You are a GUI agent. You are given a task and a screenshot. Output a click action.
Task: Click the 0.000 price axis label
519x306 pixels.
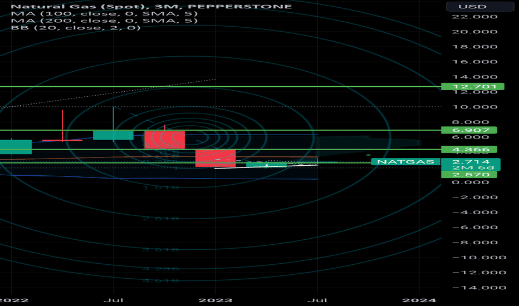471,182
